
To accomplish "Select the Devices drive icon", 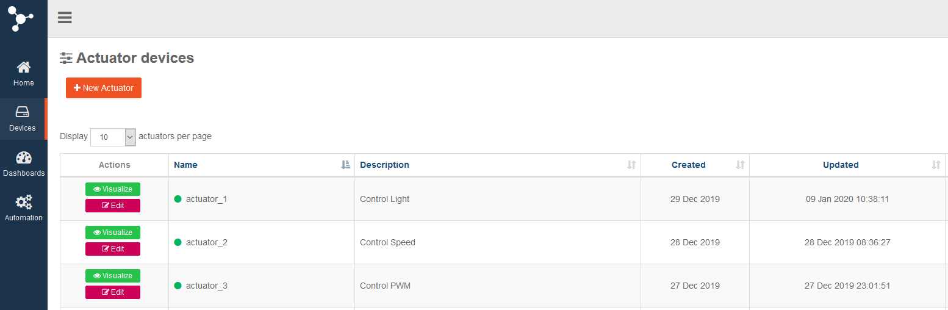I will tap(23, 112).
